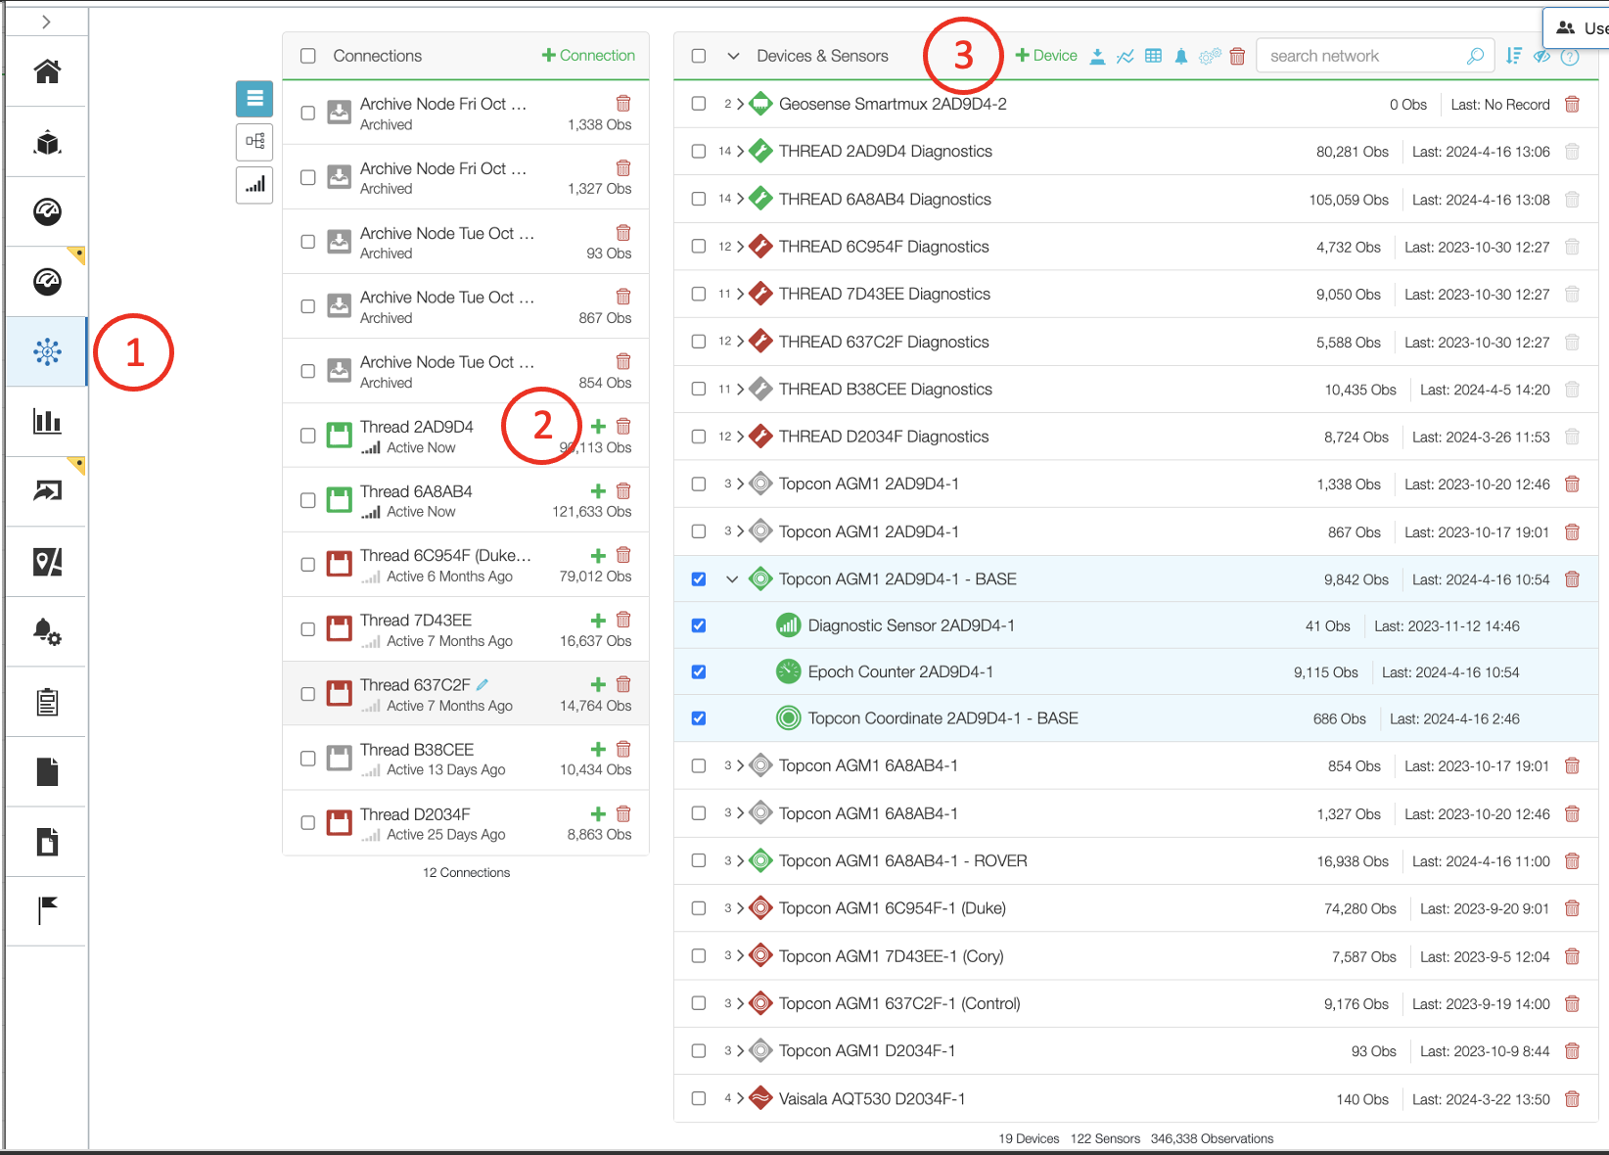Check the Thread 2AD9D4 connection checkbox
The width and height of the screenshot is (1609, 1155).
(x=308, y=436)
